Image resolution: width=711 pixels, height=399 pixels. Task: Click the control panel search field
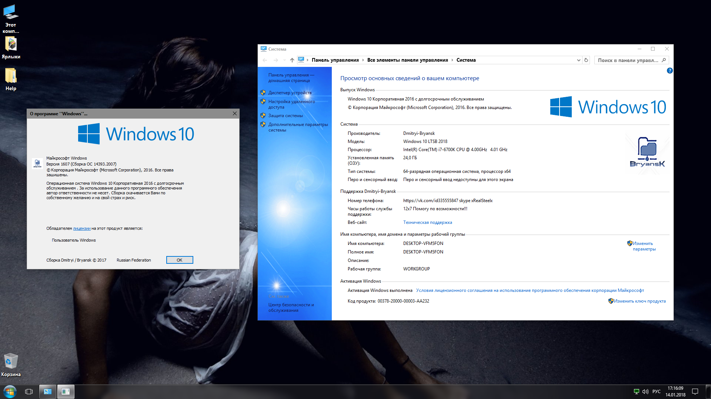pyautogui.click(x=628, y=60)
